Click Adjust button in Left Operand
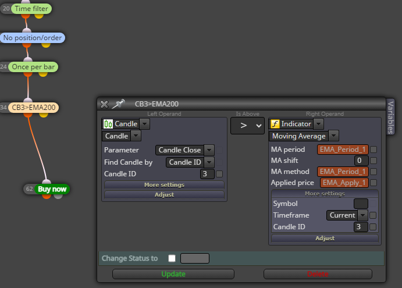 164,195
